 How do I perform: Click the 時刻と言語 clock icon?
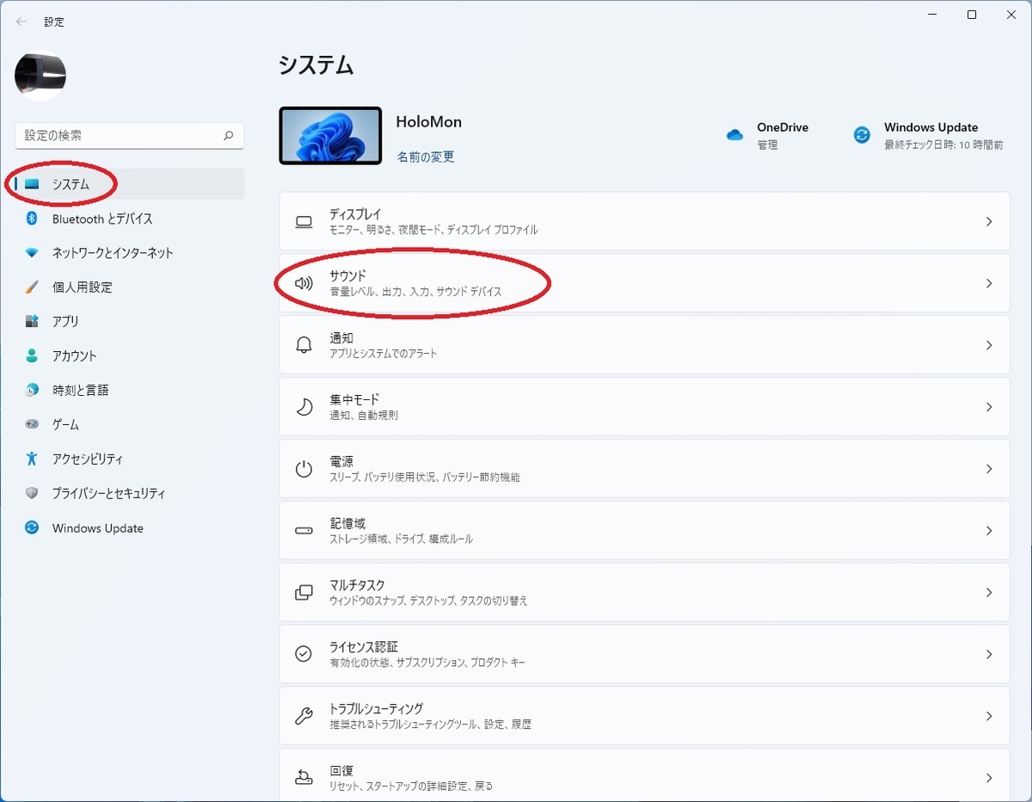32,390
